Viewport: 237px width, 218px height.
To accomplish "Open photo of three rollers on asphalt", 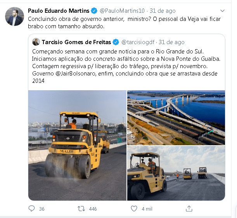I will [176, 173].
